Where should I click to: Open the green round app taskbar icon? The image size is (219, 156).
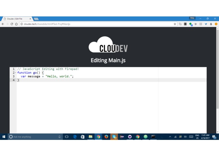point(146,137)
